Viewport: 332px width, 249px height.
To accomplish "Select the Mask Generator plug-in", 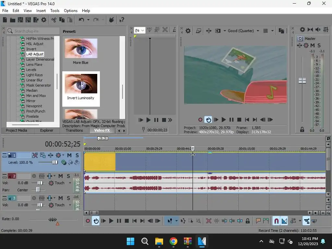I will tap(39, 85).
